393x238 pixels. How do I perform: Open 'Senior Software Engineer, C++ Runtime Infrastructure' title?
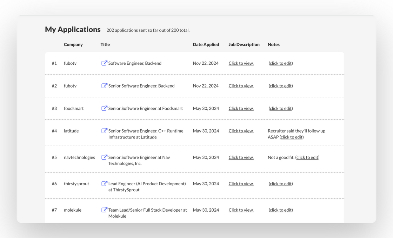pyautogui.click(x=146, y=134)
